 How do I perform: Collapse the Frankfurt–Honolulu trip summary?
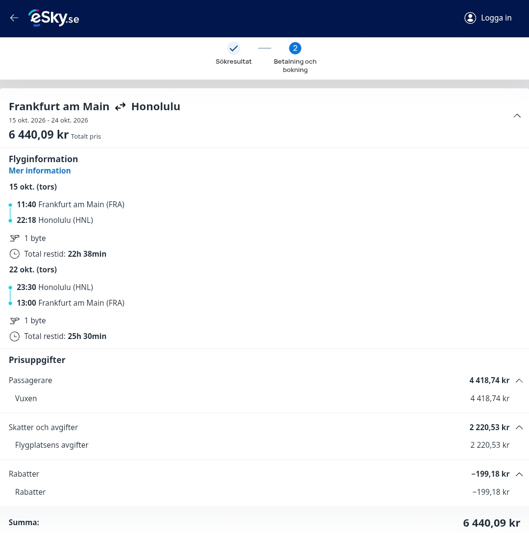point(517,116)
